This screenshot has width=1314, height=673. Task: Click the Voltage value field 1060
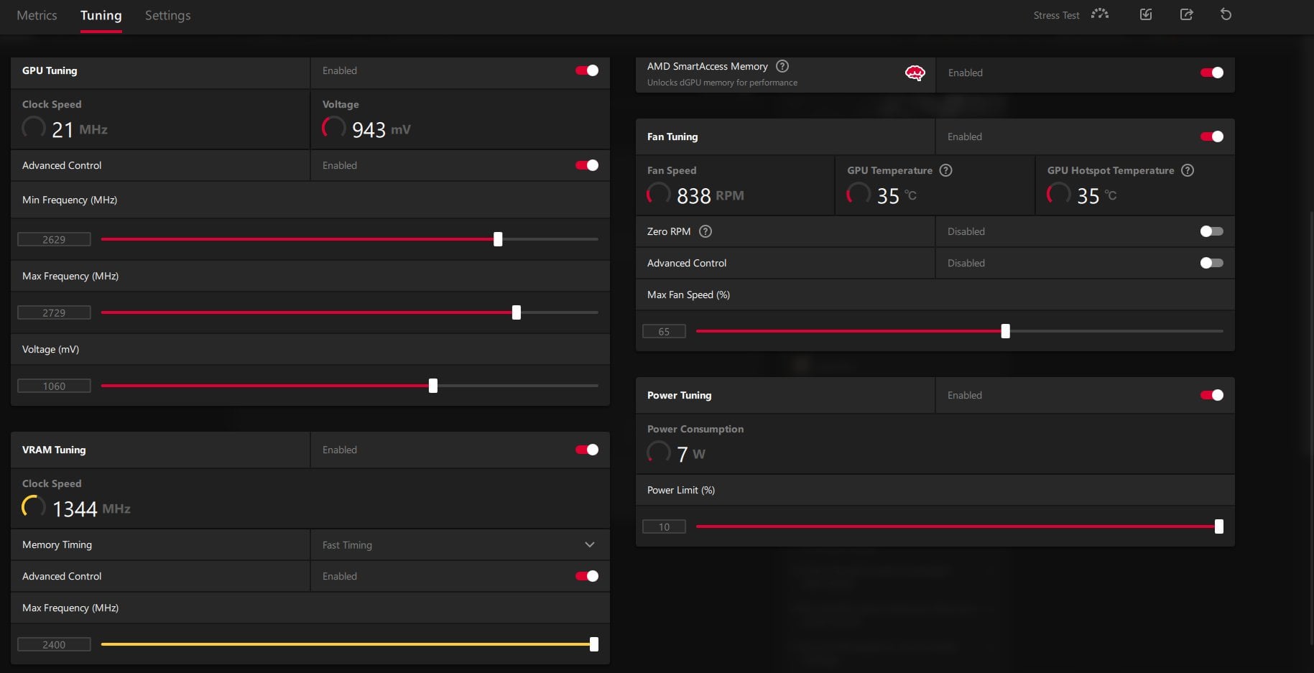pos(54,386)
